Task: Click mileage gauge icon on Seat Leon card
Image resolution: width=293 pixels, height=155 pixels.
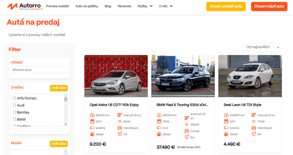Action: (x=226, y=115)
